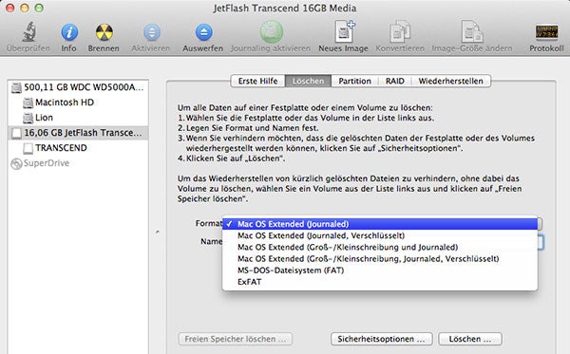Screen dimensions: 570x354
Task: Click the Löschen button at bottom
Action: tap(470, 339)
